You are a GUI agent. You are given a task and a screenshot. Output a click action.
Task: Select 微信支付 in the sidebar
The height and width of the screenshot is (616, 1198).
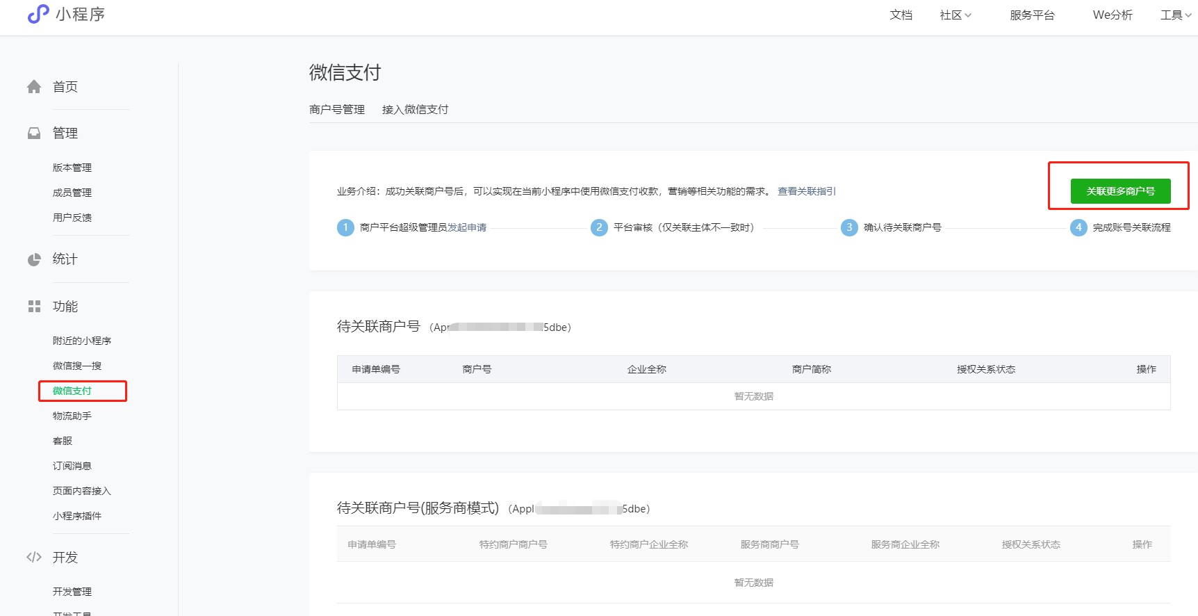(72, 391)
